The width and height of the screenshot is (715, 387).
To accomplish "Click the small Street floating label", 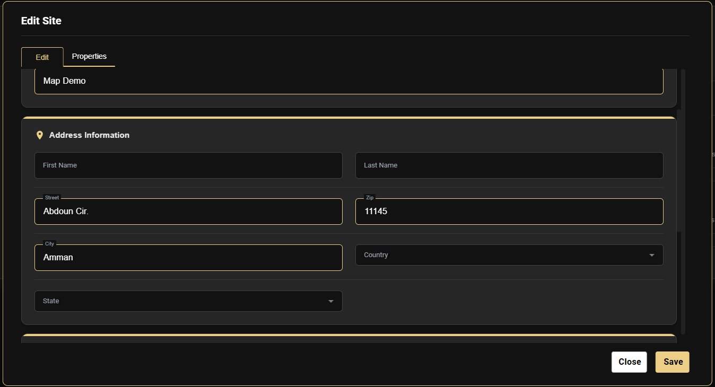I will pos(52,198).
